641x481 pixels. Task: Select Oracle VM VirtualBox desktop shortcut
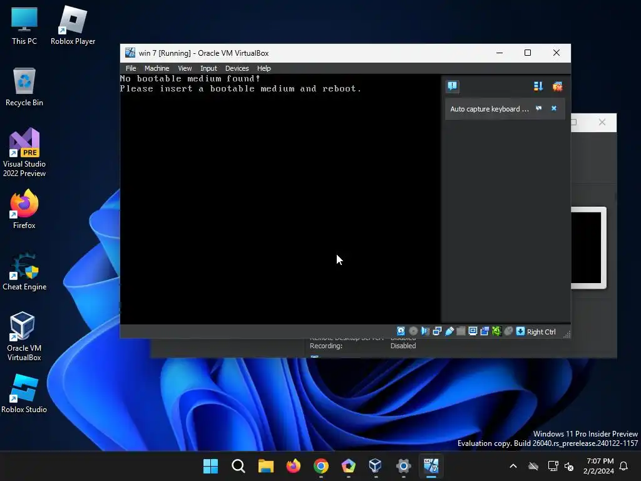[x=24, y=336]
